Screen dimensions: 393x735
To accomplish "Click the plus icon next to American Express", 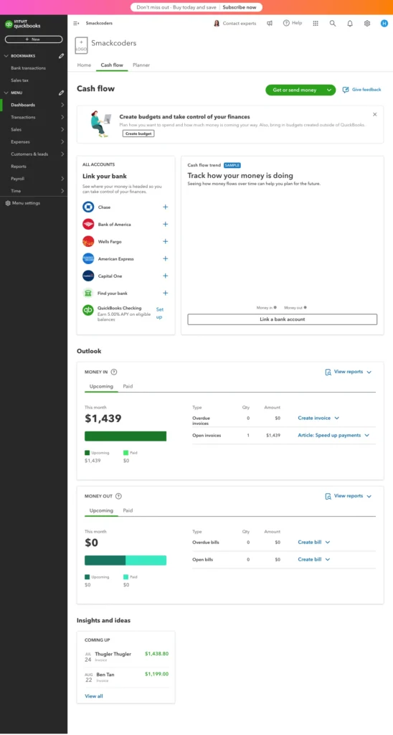I will (166, 258).
